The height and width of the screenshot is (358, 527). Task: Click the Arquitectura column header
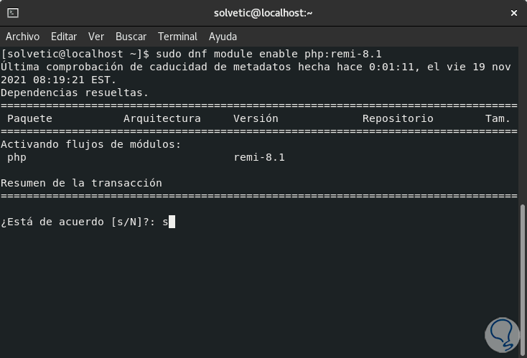(162, 118)
